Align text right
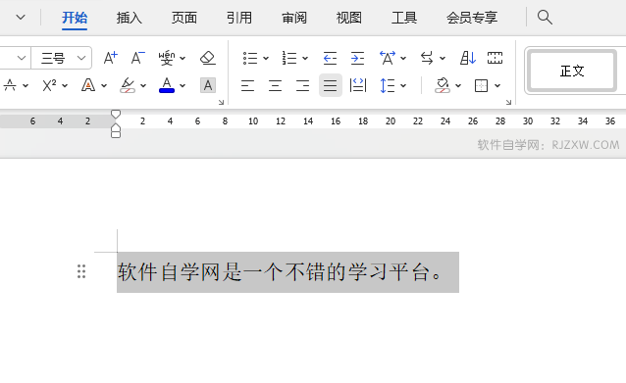 point(302,85)
